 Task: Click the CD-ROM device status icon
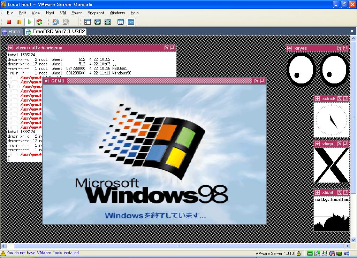317,253
